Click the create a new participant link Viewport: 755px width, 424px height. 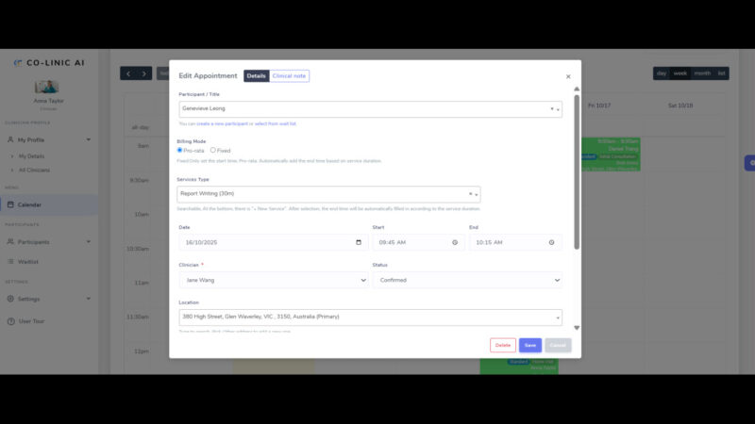tap(223, 123)
